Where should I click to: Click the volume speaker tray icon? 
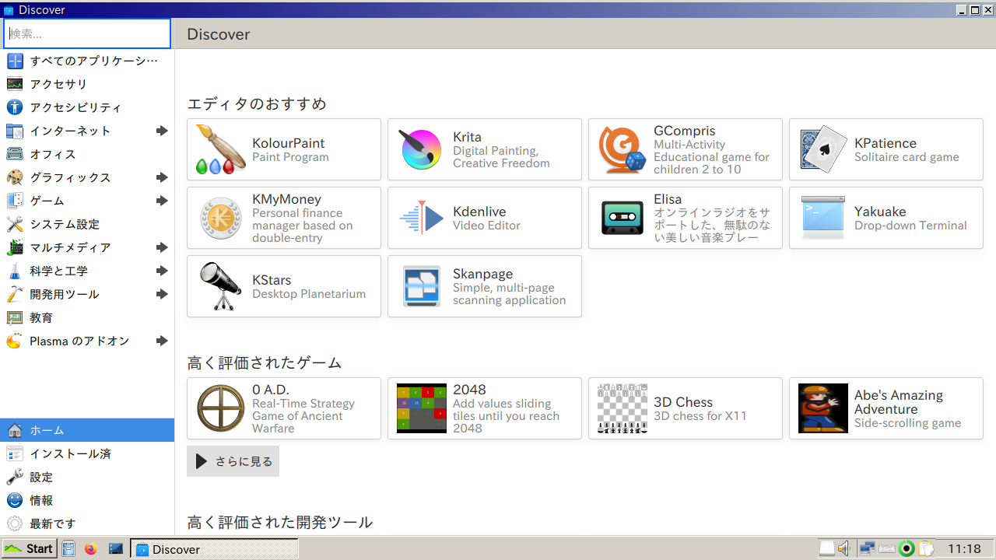pos(845,548)
